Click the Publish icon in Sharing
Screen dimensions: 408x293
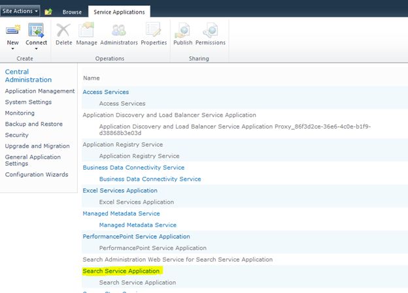coord(182,30)
